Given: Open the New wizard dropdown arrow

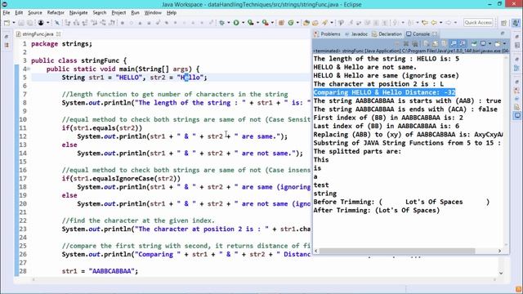Looking at the screenshot, I should 14,23.
